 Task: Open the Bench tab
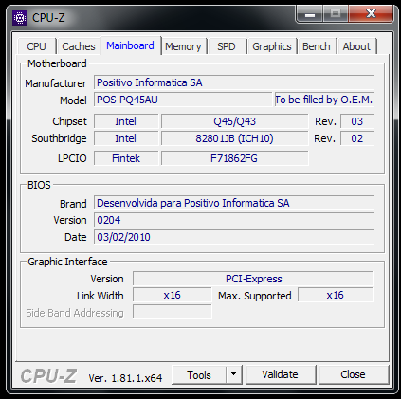click(x=317, y=46)
